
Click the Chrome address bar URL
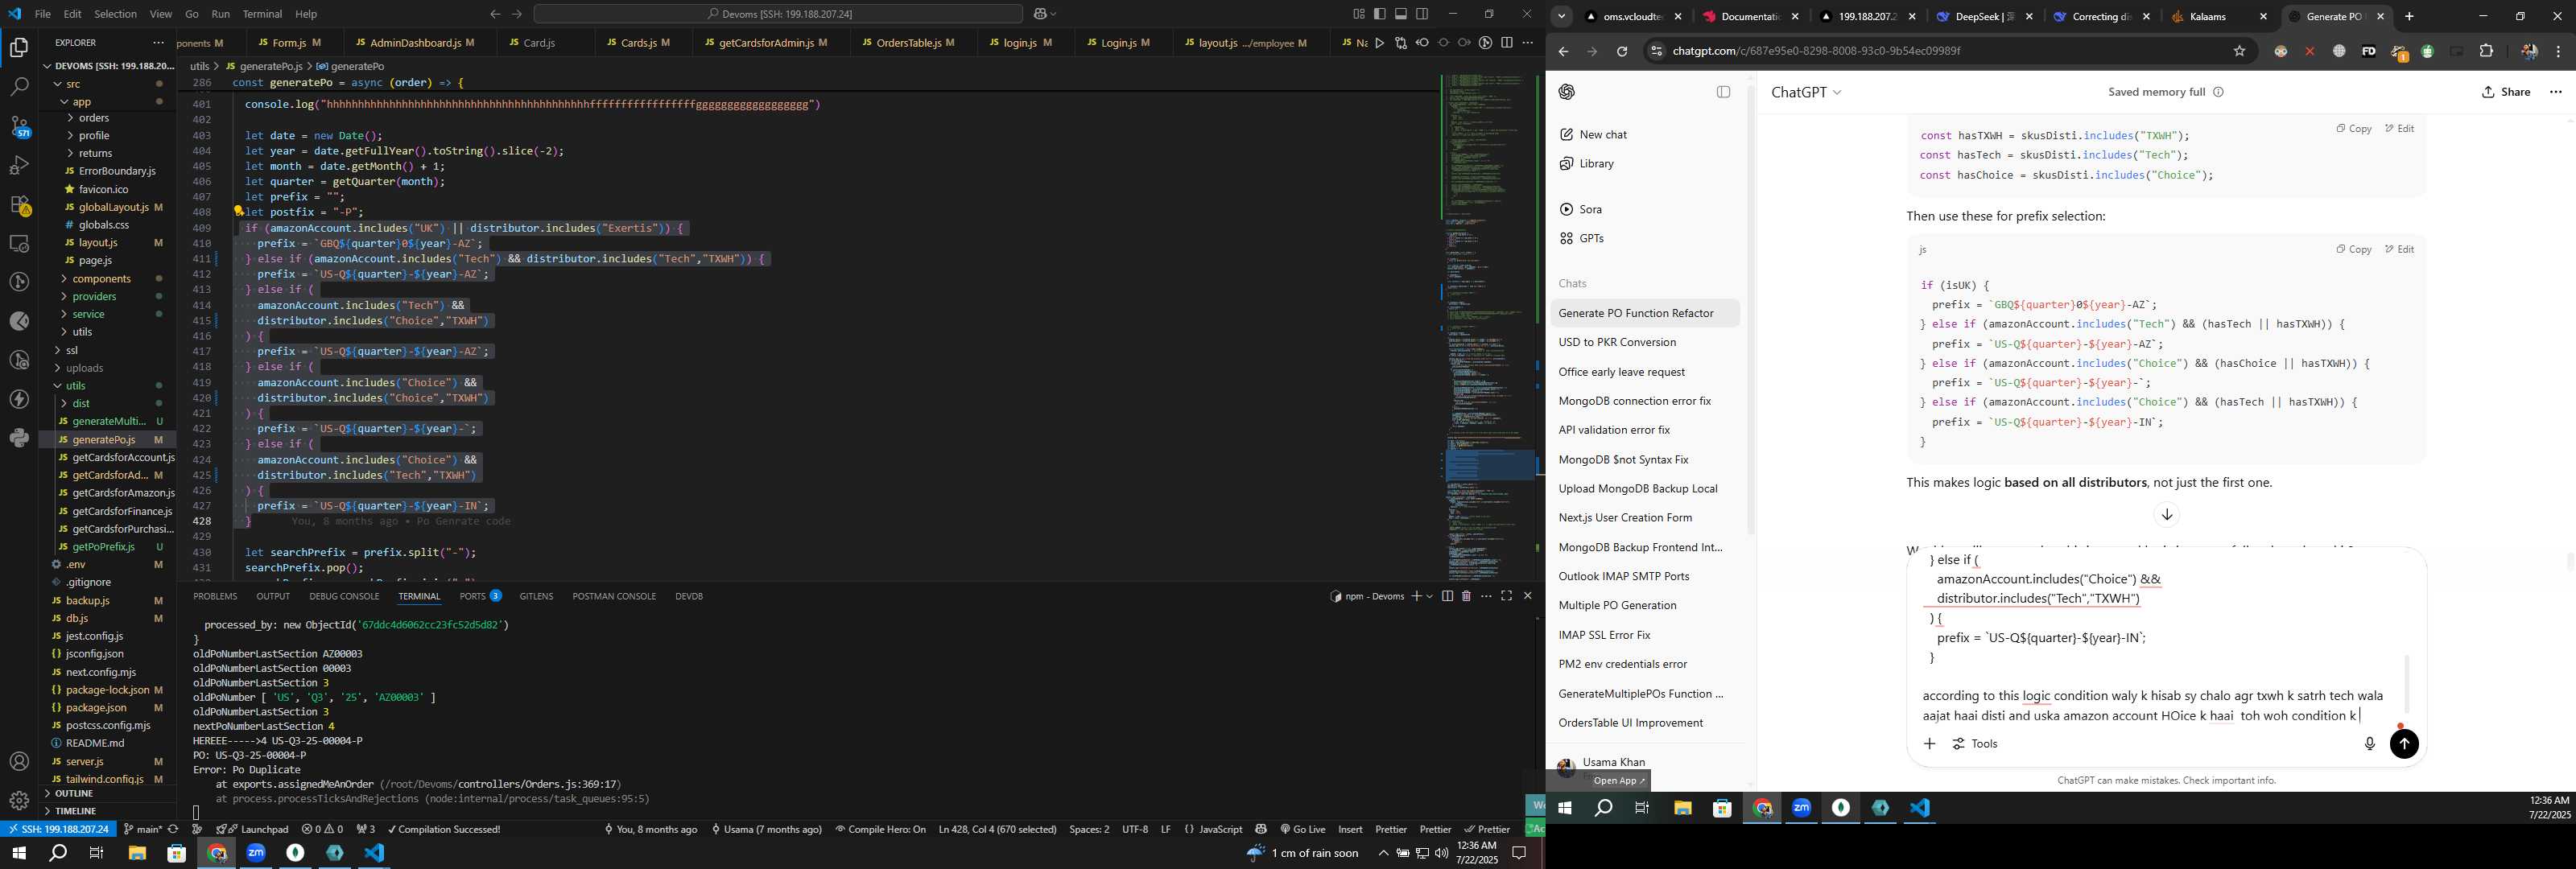[1815, 51]
